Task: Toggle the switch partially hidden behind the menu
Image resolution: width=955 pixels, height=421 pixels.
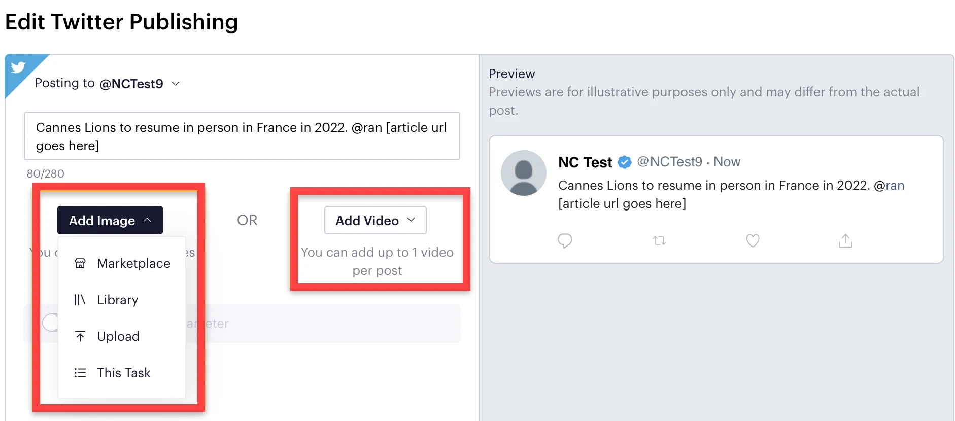Action: click(51, 323)
